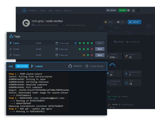
Task: Select the Trusty-1 tag row
Action: pyautogui.click(x=57, y=55)
